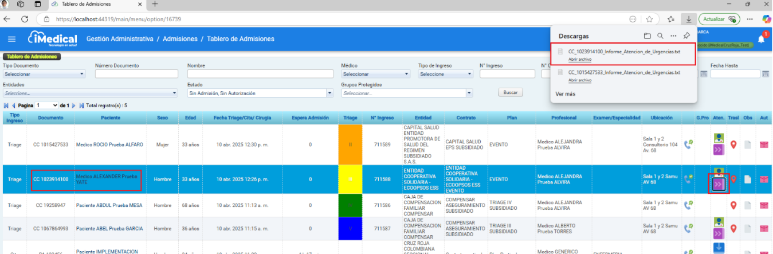Click the Ver más link in downloads

click(x=564, y=93)
